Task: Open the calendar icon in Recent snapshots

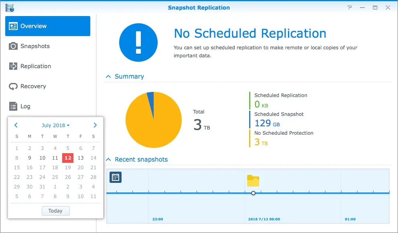Action: (x=116, y=177)
